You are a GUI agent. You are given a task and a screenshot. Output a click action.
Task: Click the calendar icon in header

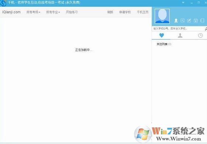[196, 20]
